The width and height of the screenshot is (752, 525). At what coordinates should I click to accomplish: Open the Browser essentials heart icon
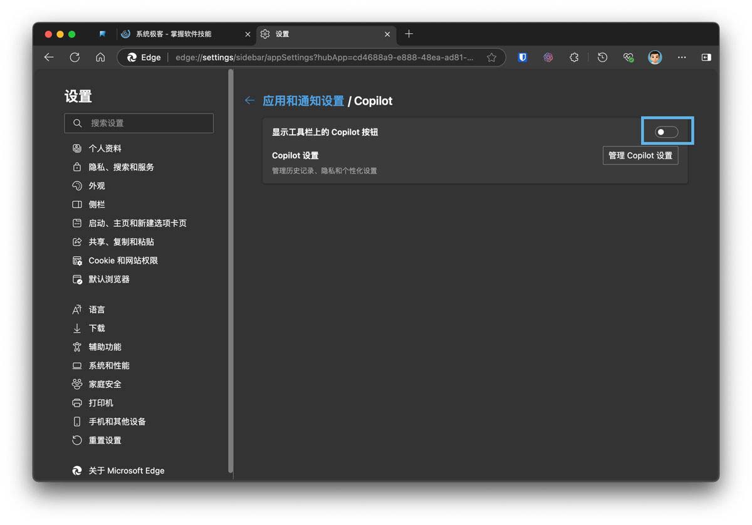click(628, 57)
